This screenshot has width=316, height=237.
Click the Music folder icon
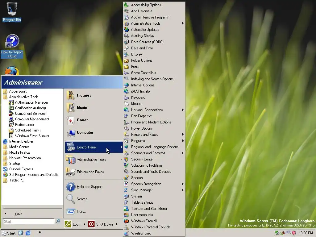click(x=70, y=108)
